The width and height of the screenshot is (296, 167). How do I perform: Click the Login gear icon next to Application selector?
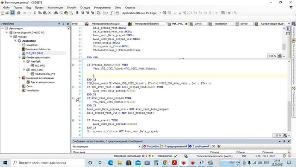(x=165, y=13)
